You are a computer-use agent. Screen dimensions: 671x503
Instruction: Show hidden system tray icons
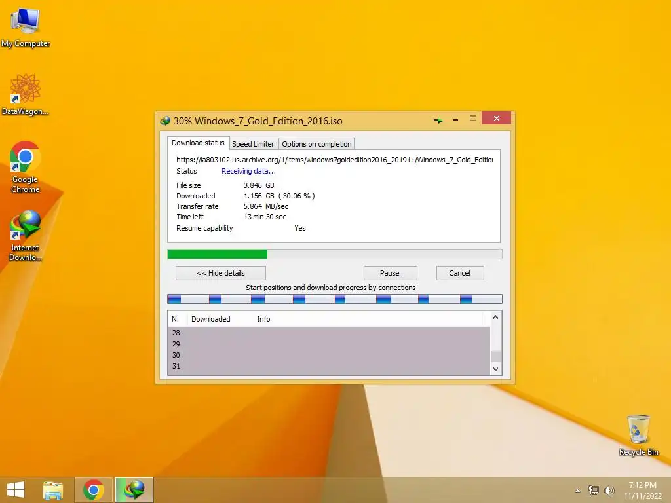pos(578,491)
